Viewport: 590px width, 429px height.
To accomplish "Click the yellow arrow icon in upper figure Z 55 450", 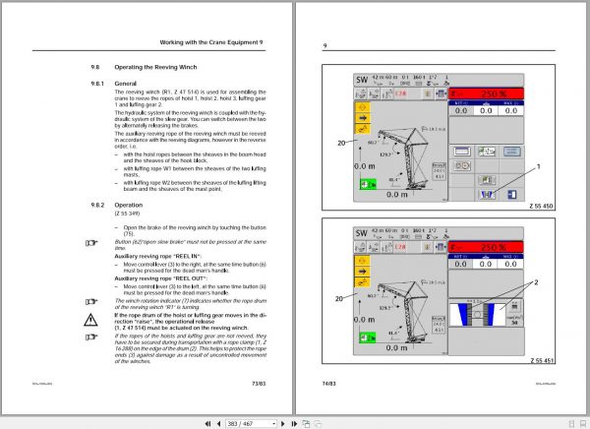I will [x=363, y=118].
